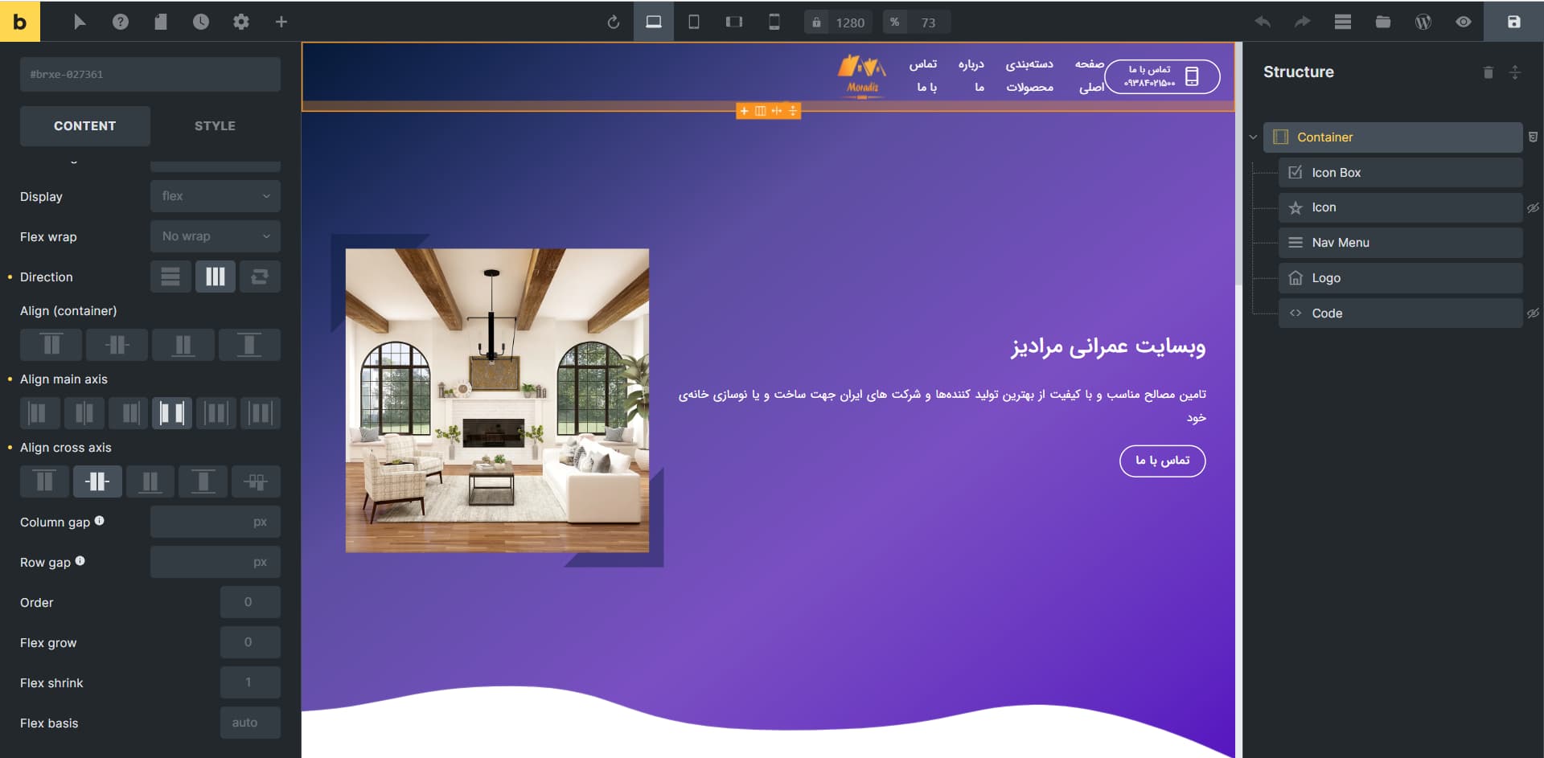Open the revisions history clock icon

point(200,22)
